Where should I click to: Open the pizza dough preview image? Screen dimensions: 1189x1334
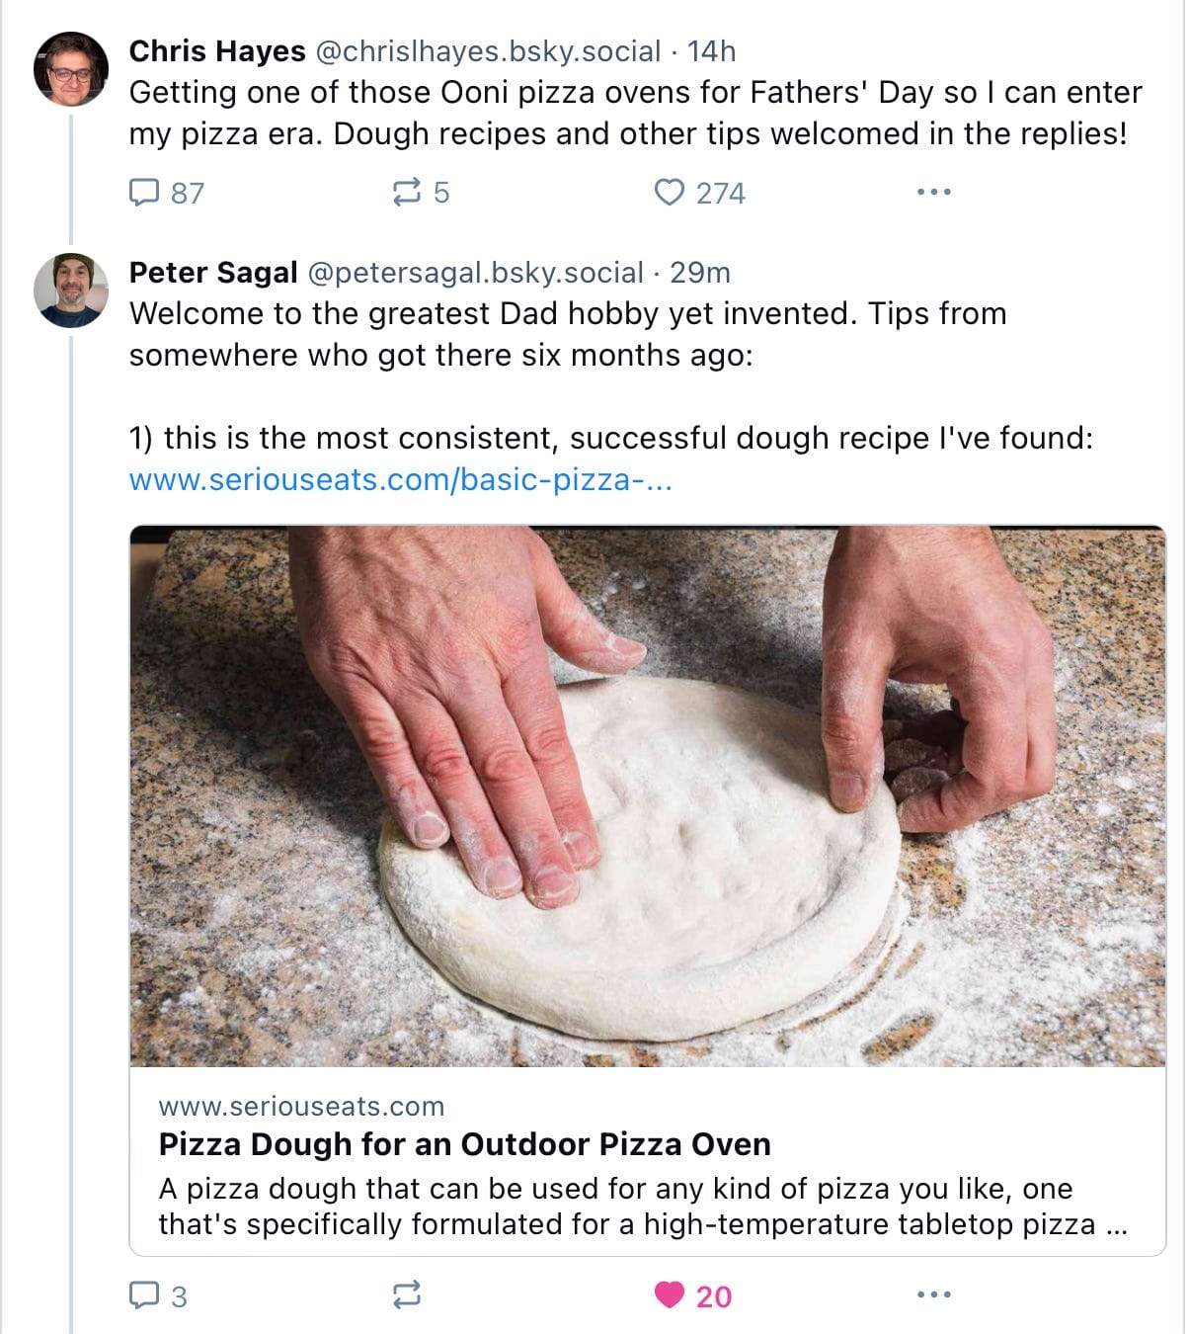pos(647,795)
